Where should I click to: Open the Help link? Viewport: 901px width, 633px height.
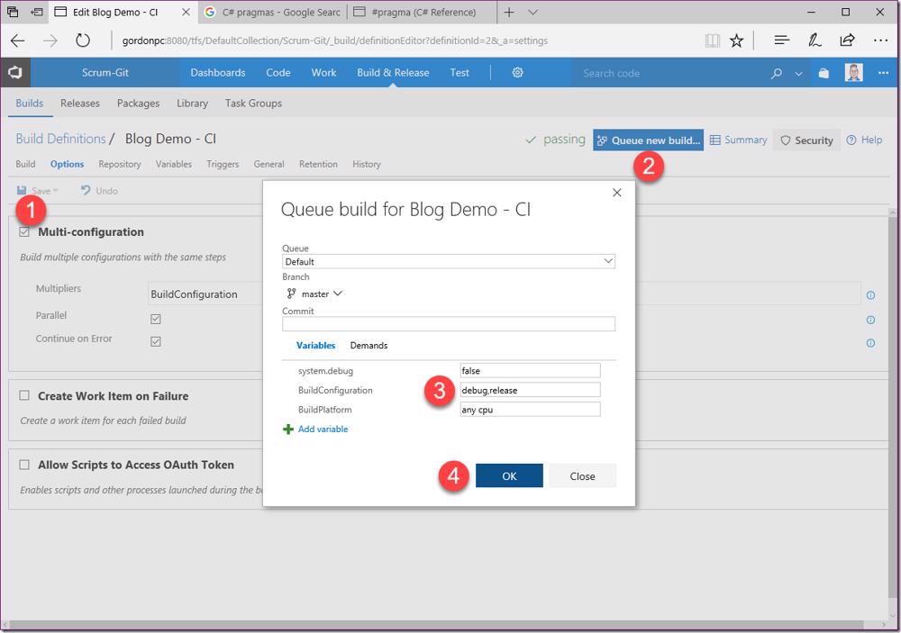(864, 140)
